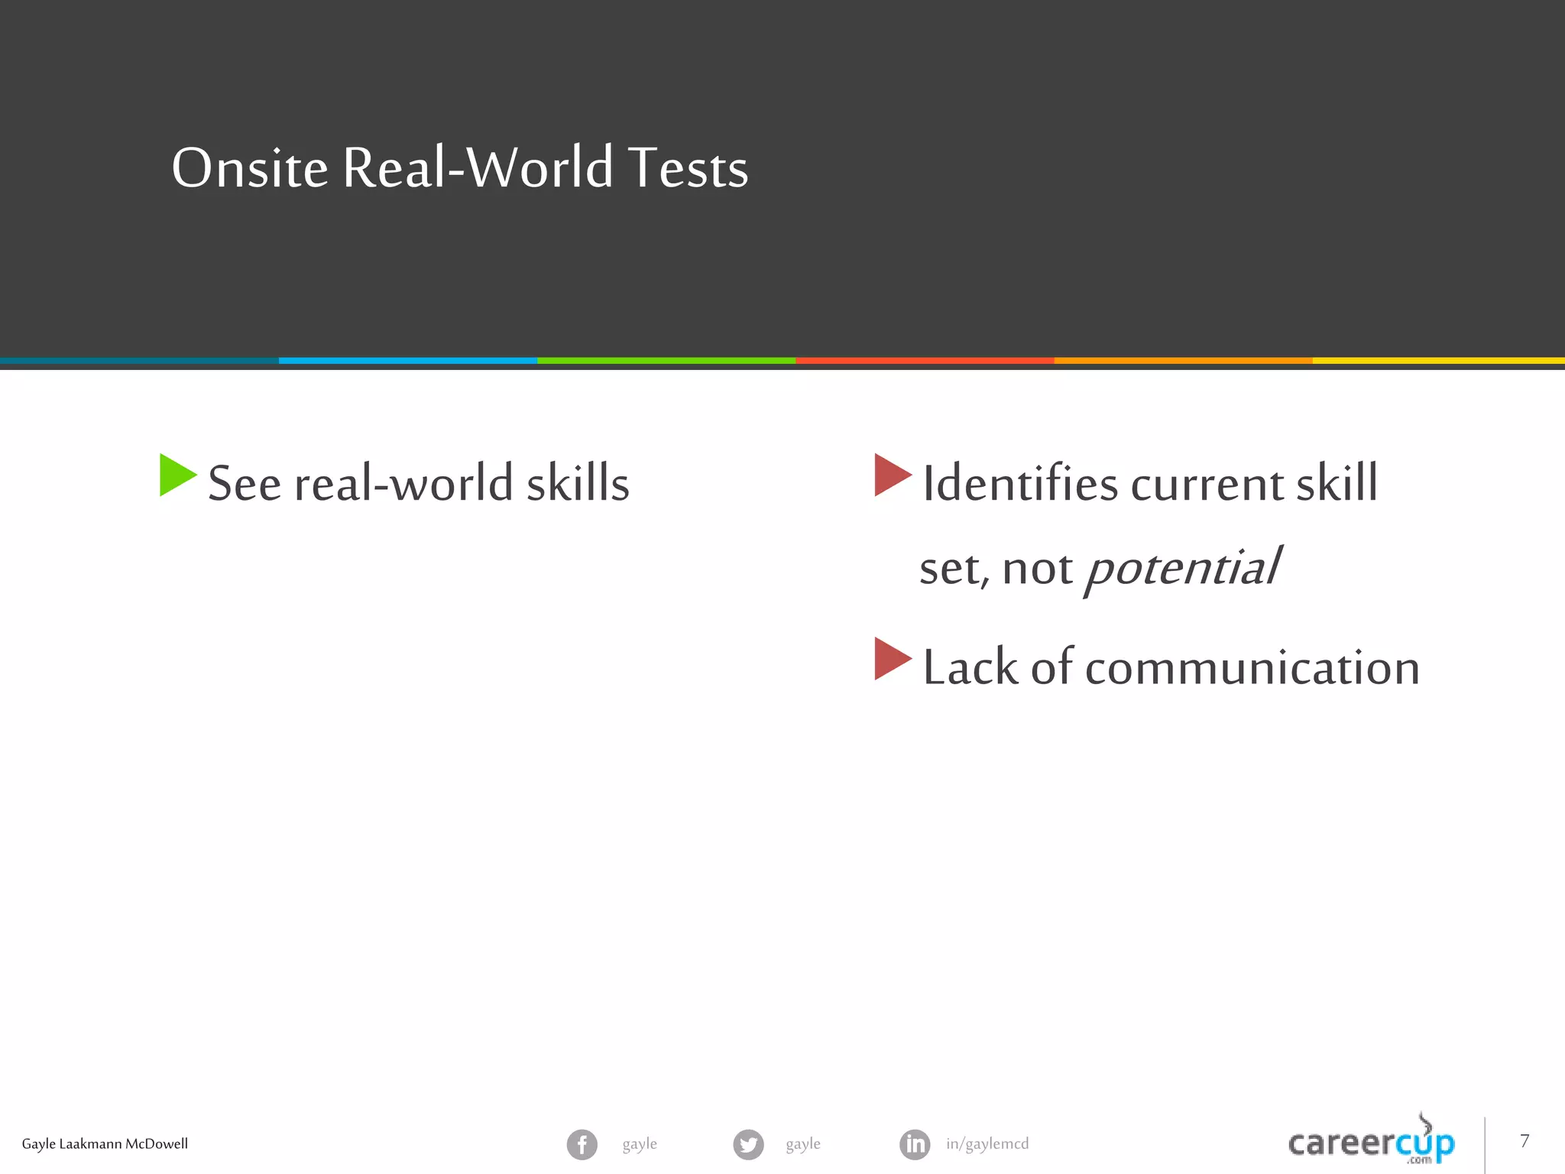
Task: Click the red bullet beside 'Identifies current skill'
Action: (893, 475)
